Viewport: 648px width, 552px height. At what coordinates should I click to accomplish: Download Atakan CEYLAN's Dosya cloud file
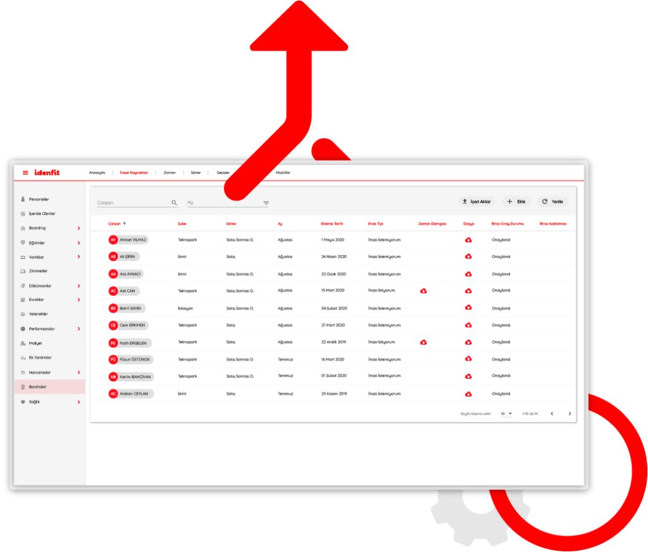(x=468, y=394)
